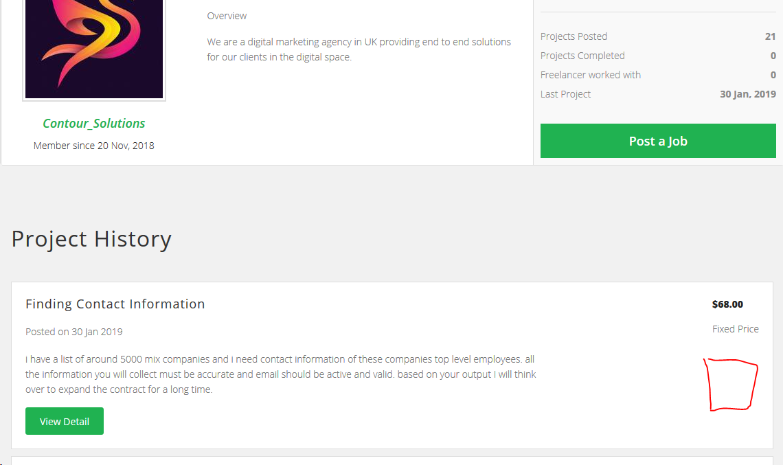Click the Freelancer worked with label

(x=590, y=75)
